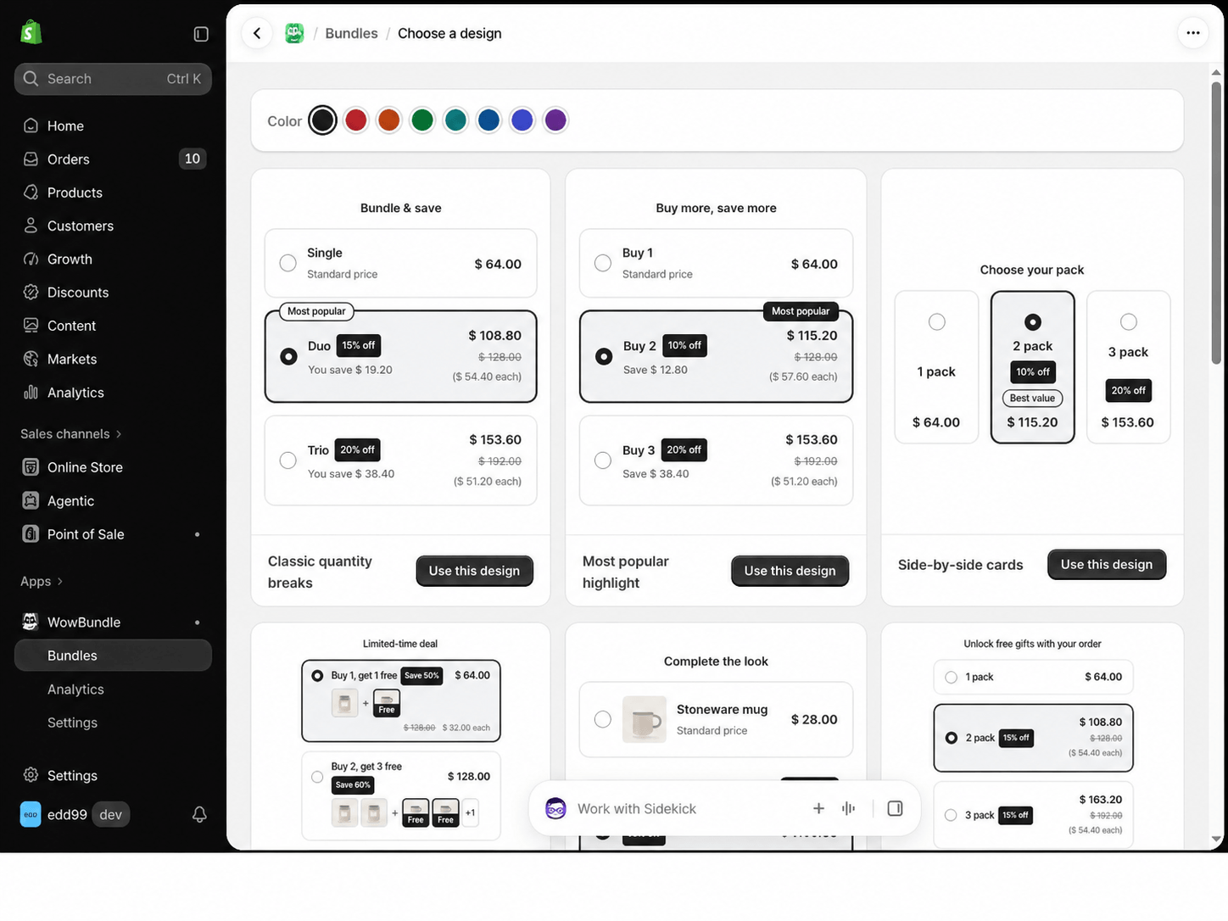This screenshot has height=921, width=1228.
Task: Click the Online Store icon
Action: 31,467
